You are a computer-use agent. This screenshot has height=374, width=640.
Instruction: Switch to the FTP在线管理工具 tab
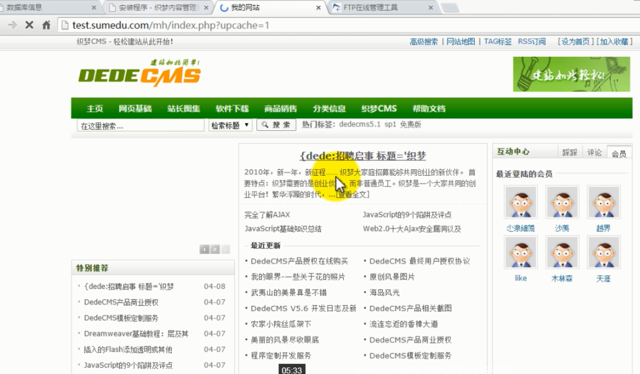(370, 7)
